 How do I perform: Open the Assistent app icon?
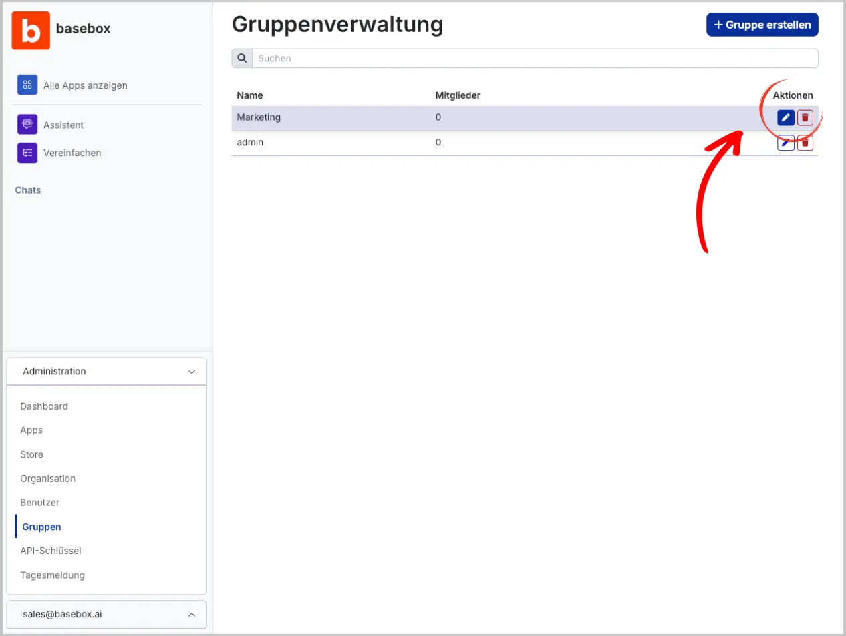point(27,125)
